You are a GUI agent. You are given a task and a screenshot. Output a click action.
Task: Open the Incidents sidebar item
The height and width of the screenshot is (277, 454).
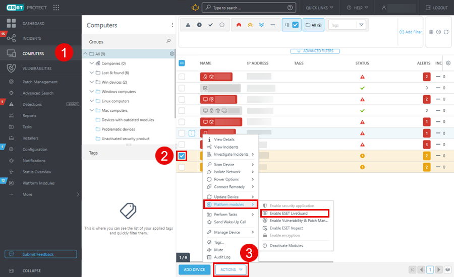click(x=32, y=38)
